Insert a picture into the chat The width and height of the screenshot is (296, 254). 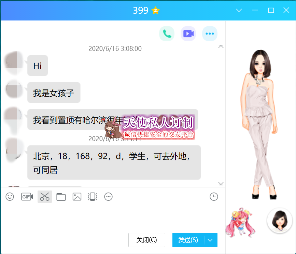77,197
